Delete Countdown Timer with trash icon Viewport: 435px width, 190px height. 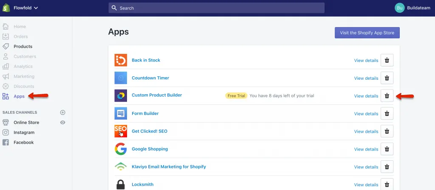pyautogui.click(x=387, y=78)
